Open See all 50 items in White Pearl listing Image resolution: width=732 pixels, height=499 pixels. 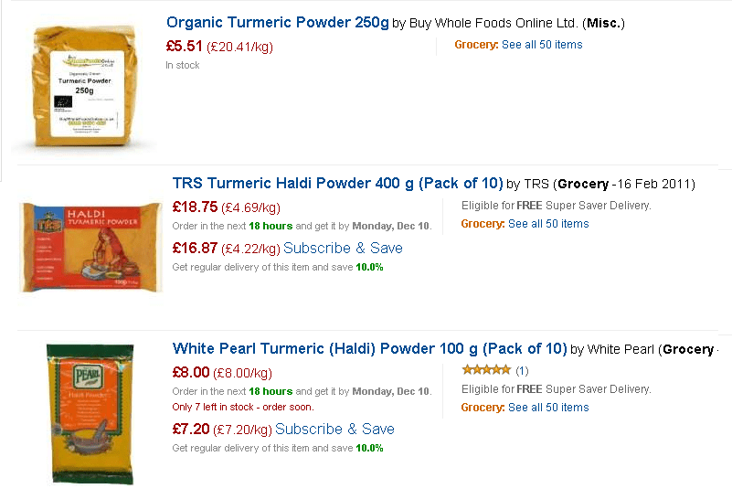click(x=548, y=408)
